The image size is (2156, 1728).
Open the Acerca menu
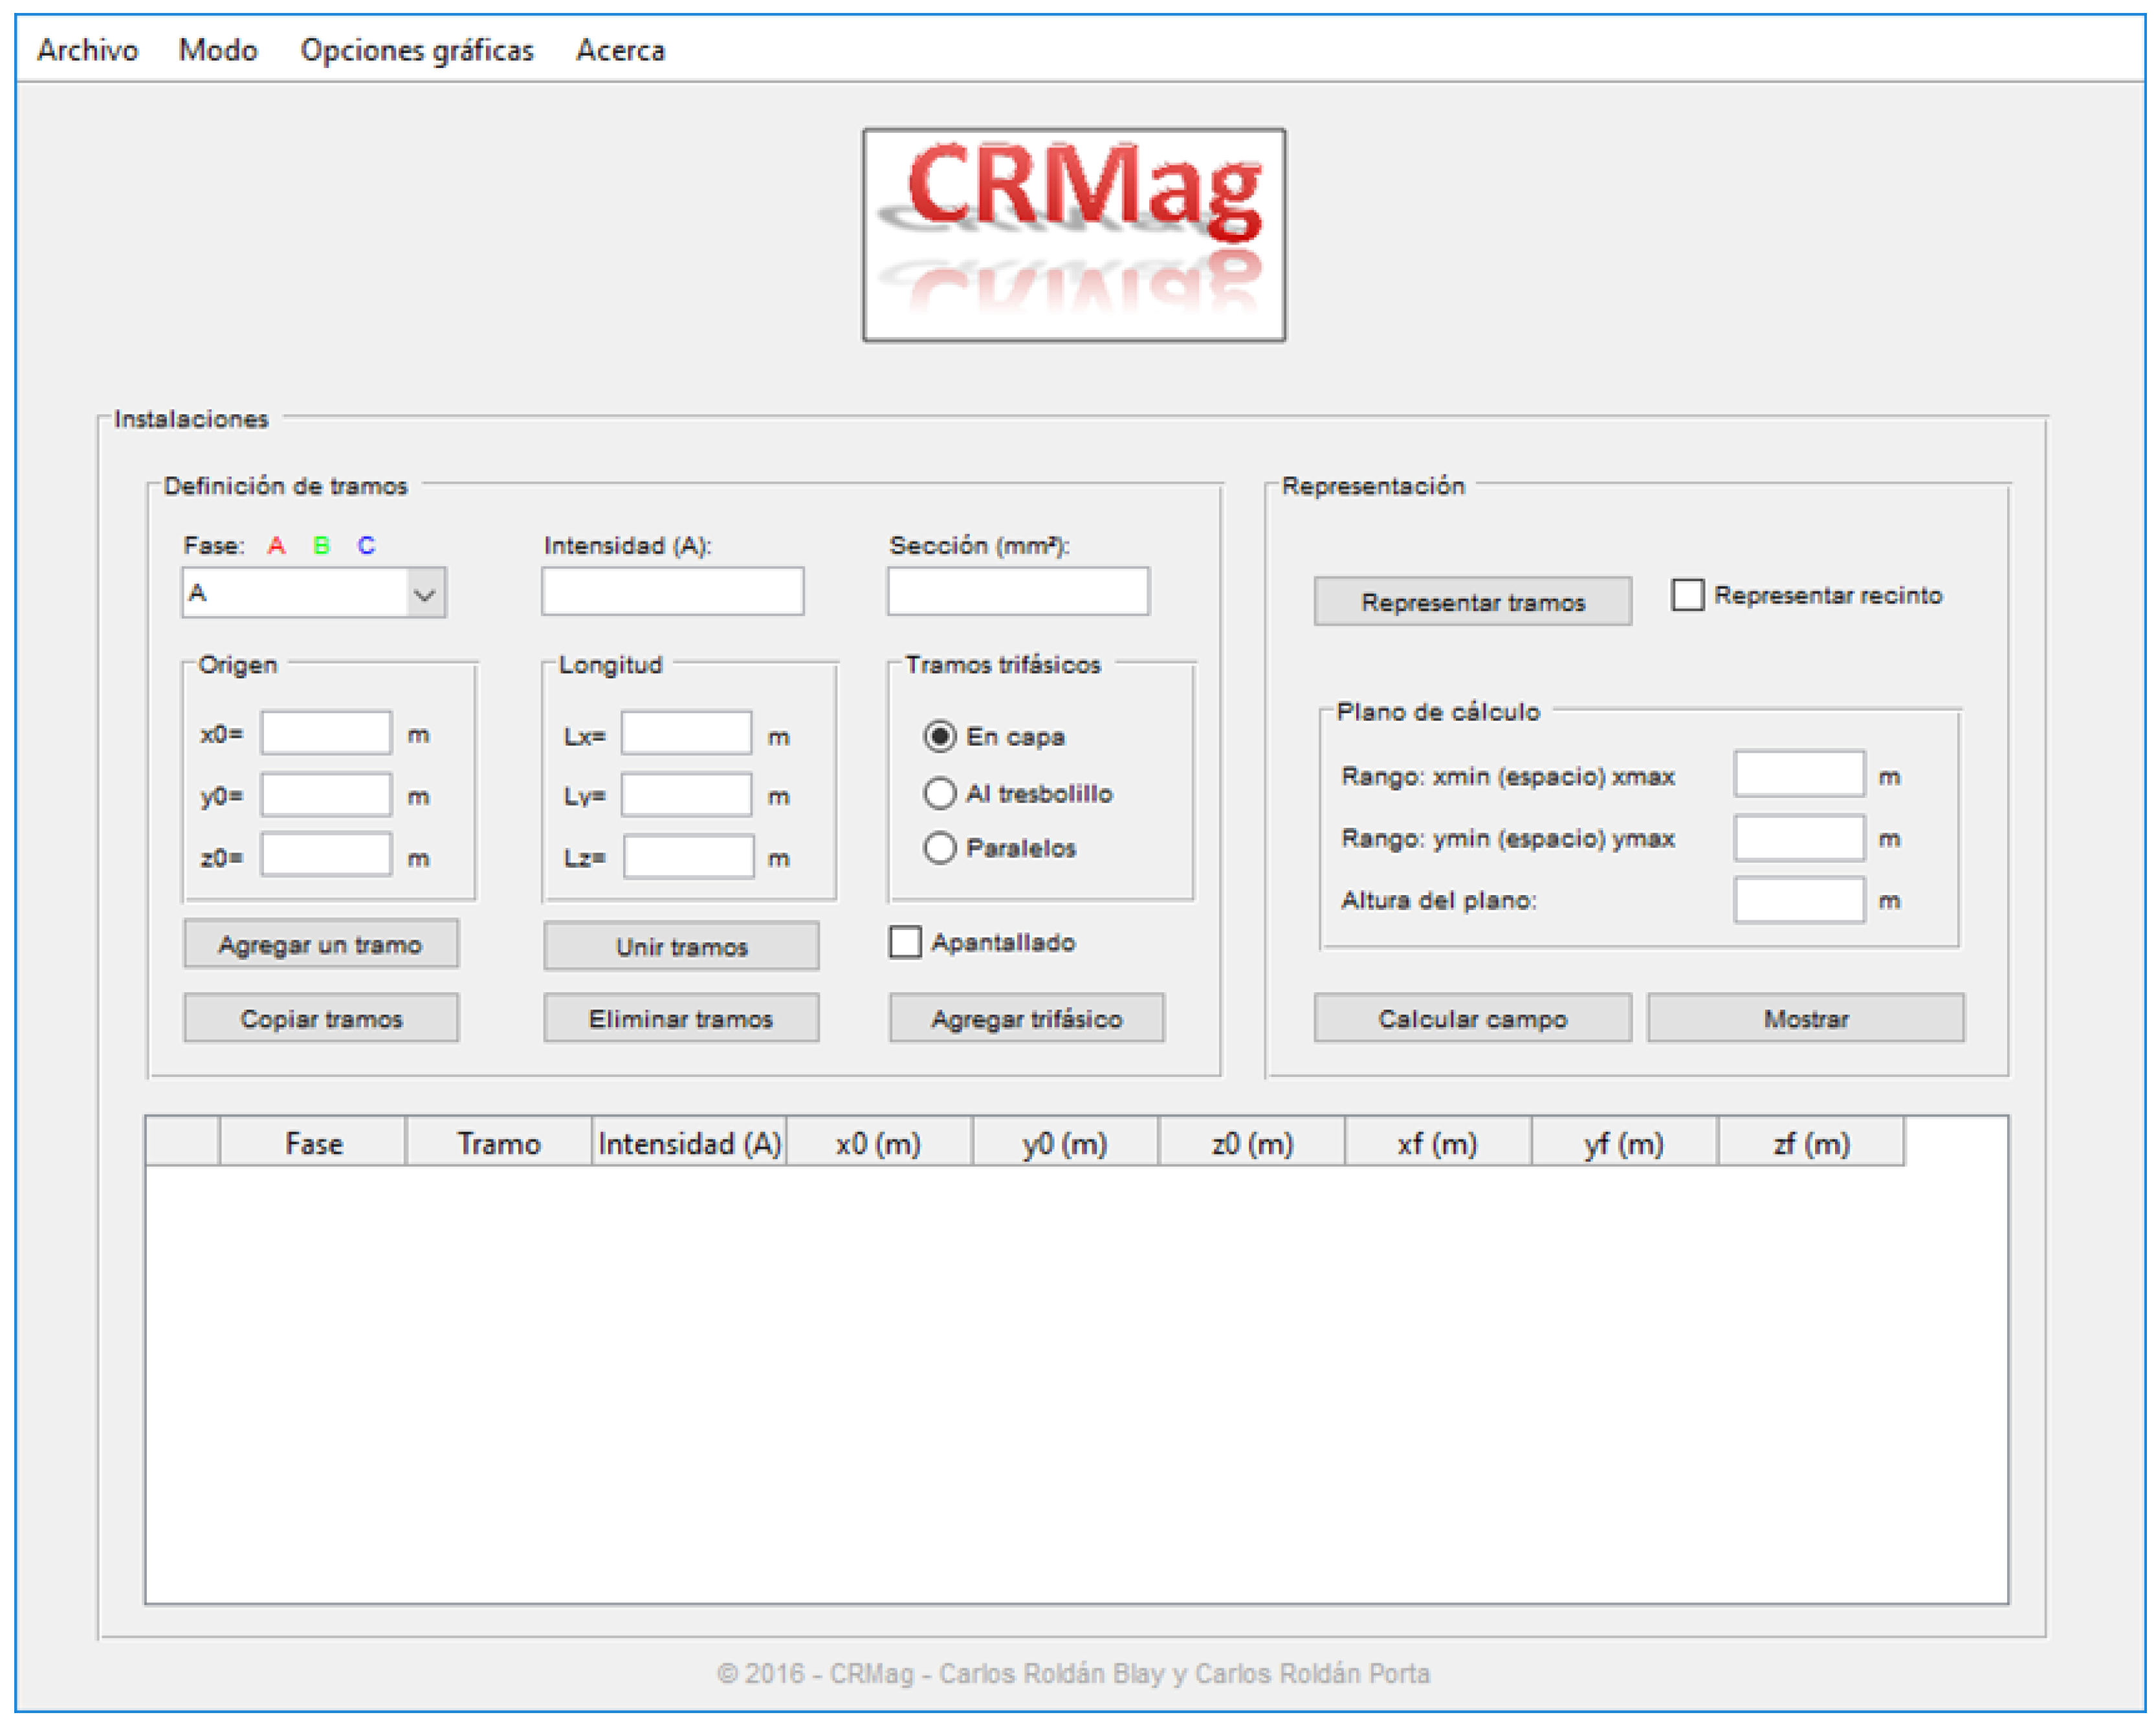coord(620,50)
